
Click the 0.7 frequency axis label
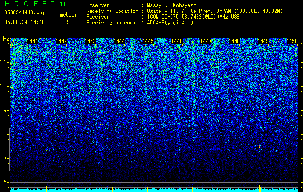point(4,158)
